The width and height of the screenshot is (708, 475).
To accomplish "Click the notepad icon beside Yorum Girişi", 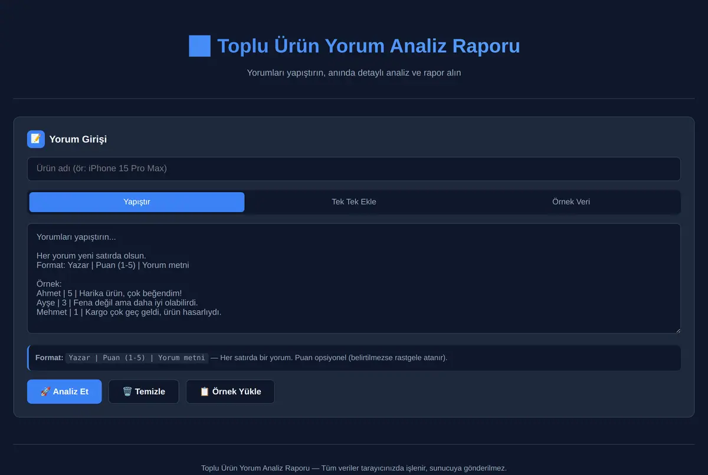I will 36,139.
